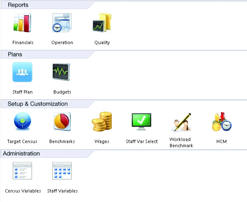Open the Workload Benchmark pencil icon
The image size is (247, 202).
[181, 122]
